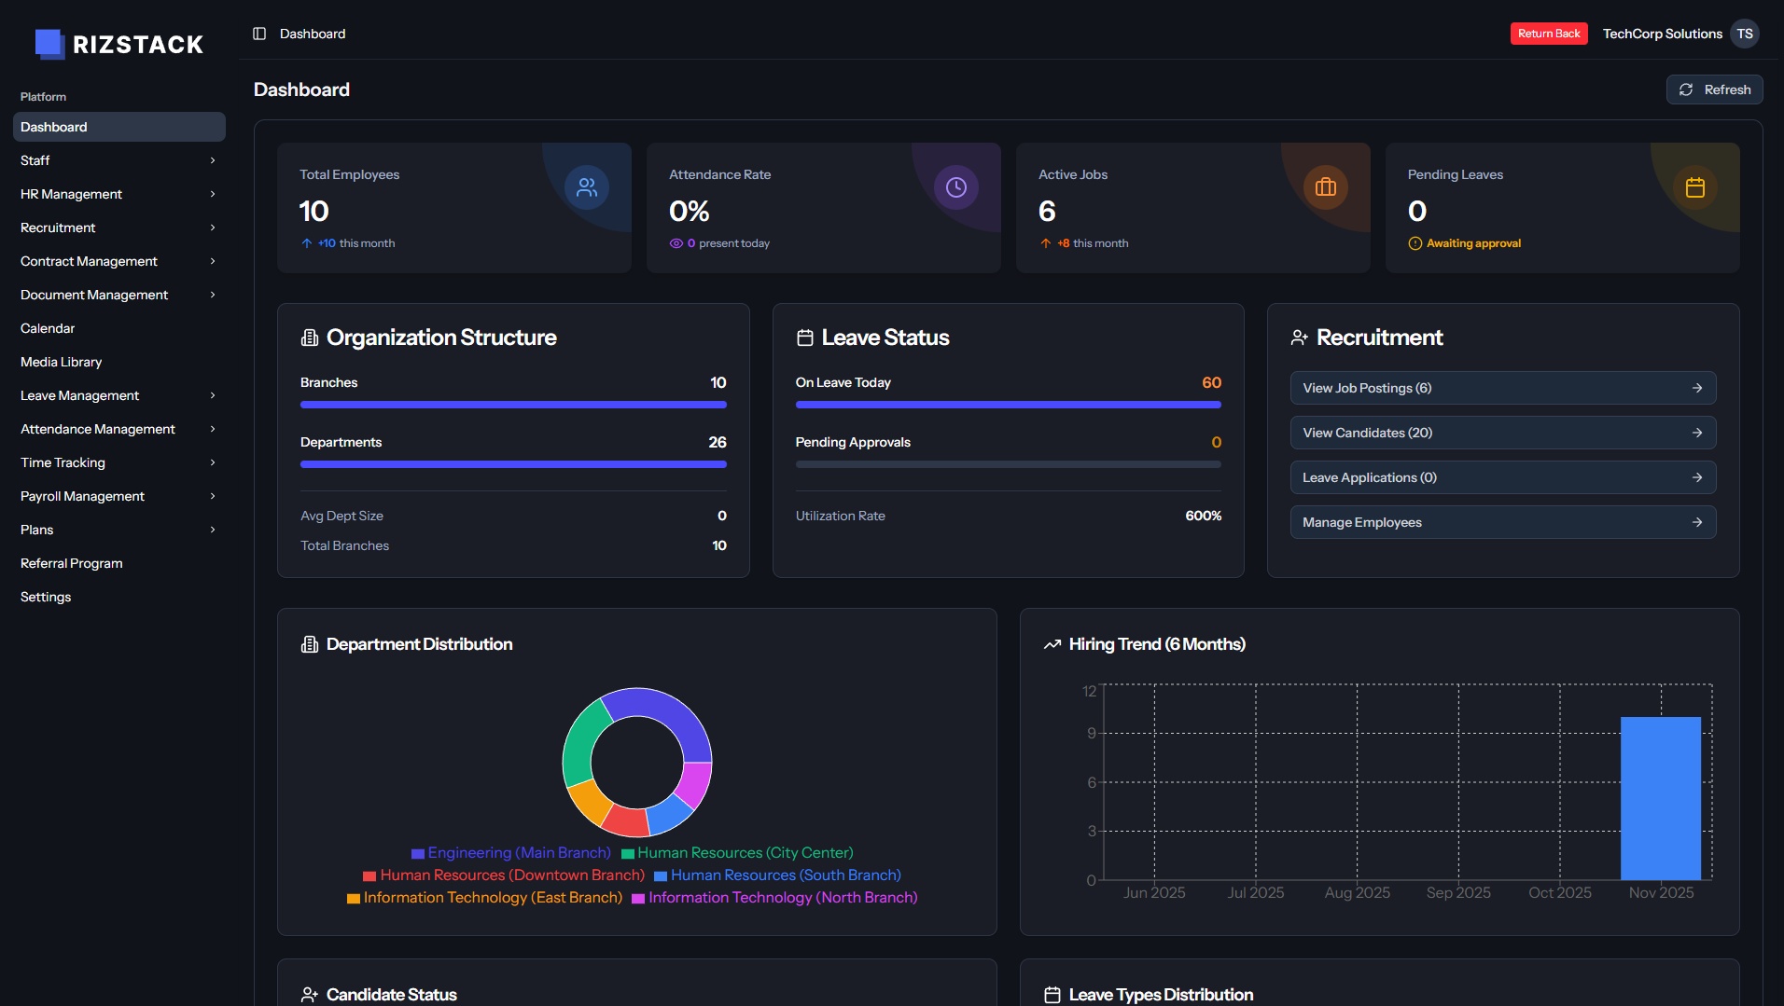Expand the Payroll Management section
The image size is (1784, 1006).
(119, 496)
